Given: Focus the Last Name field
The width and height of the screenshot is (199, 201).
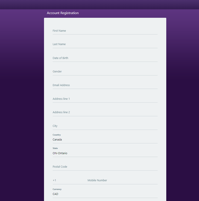Looking at the screenshot, I should (105, 44).
